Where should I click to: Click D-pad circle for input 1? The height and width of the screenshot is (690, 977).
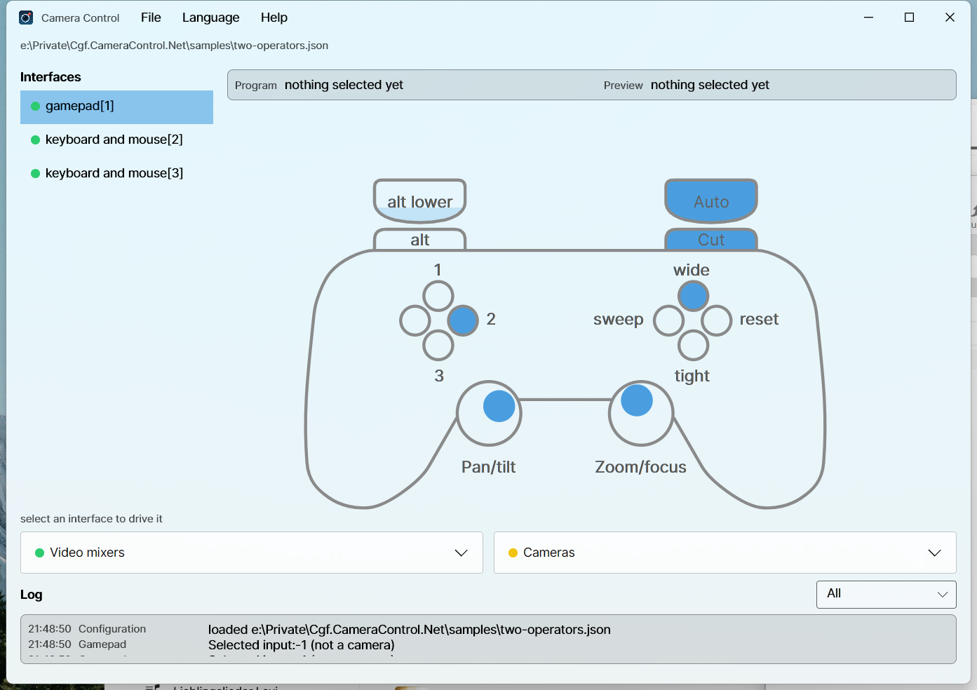[x=438, y=297]
